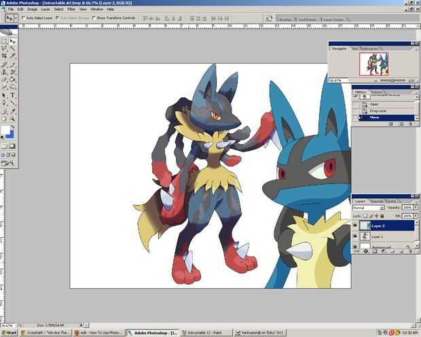Select the Zoom tool
The image size is (421, 337).
(12, 118)
